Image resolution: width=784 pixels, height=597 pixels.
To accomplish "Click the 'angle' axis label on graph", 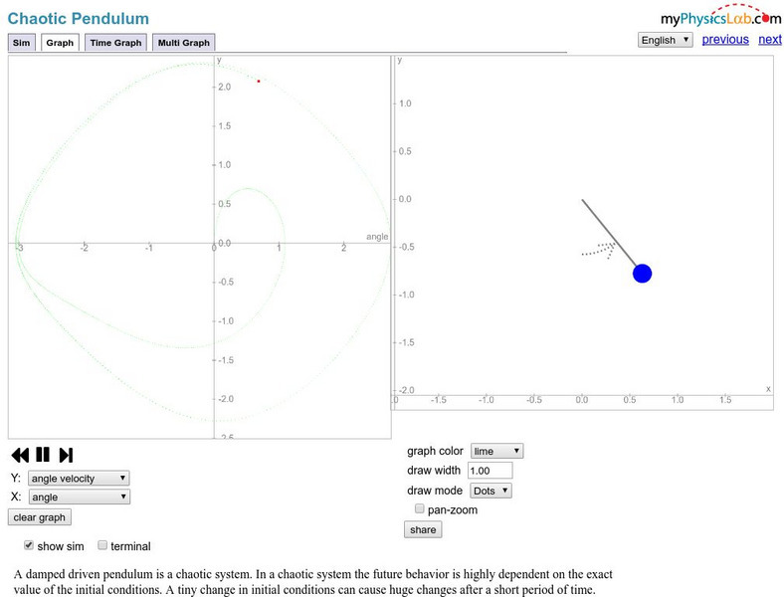I will pyautogui.click(x=377, y=237).
